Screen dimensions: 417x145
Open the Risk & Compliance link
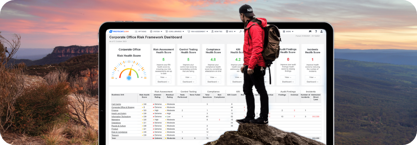point(119,132)
